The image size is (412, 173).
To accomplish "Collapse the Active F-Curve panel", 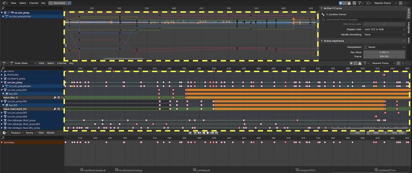I will tap(322, 8).
